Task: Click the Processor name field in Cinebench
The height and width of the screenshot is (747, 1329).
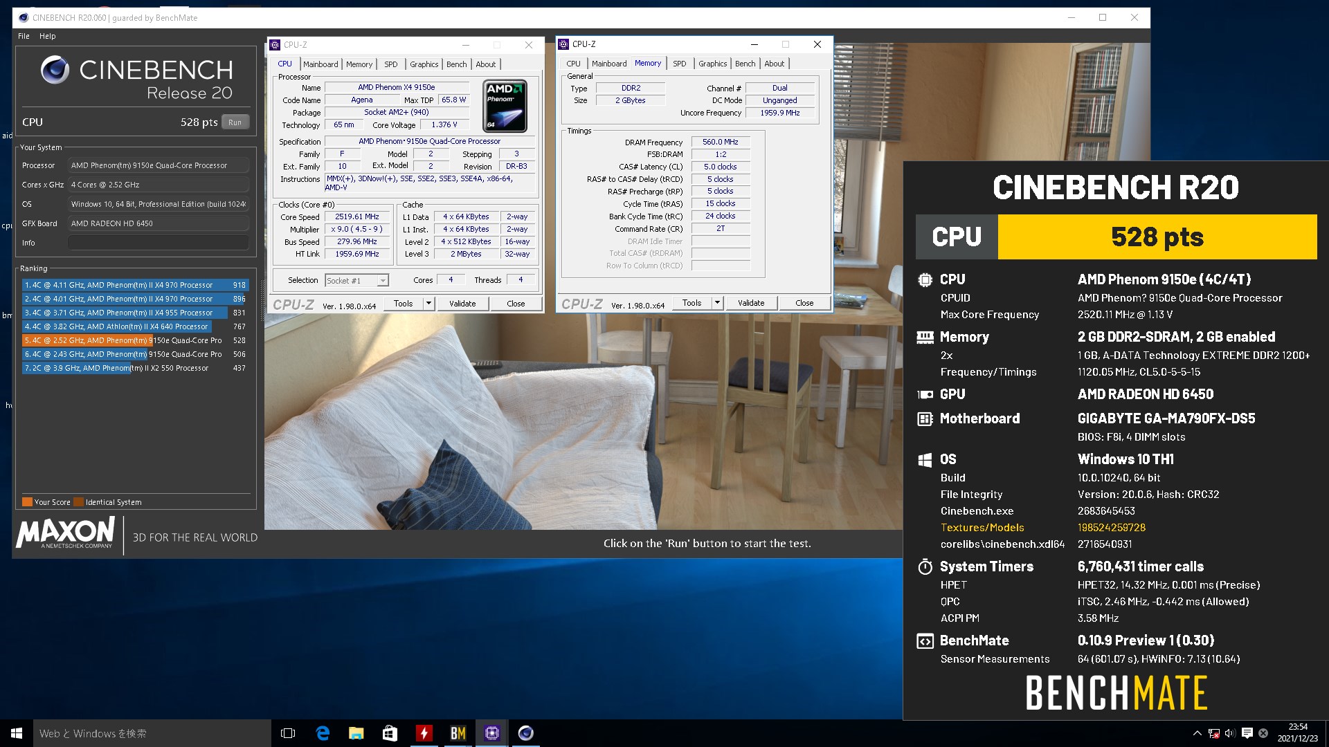Action: (158, 165)
